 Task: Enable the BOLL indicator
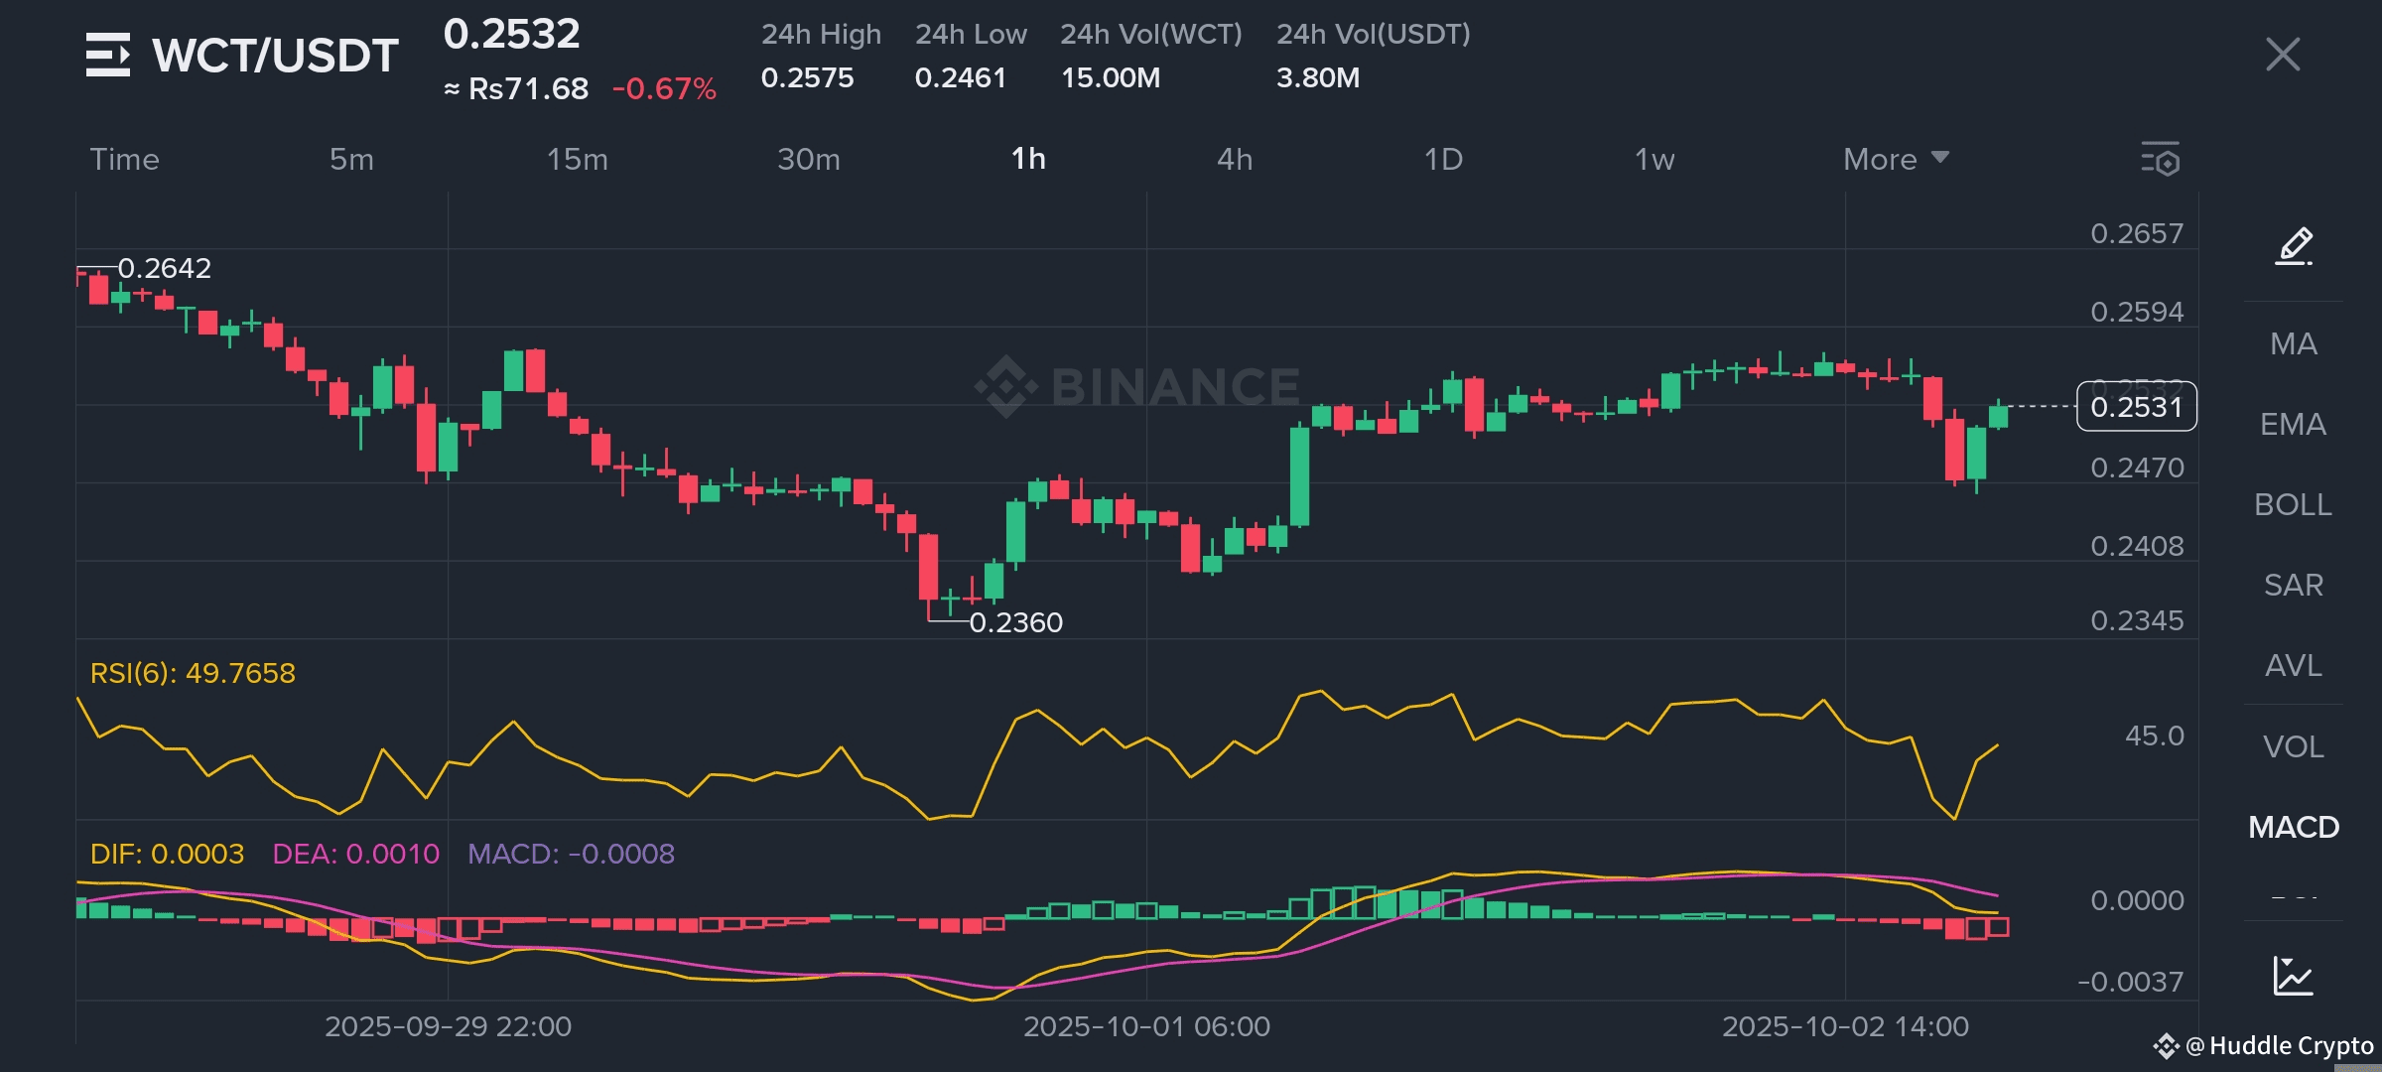2293,504
